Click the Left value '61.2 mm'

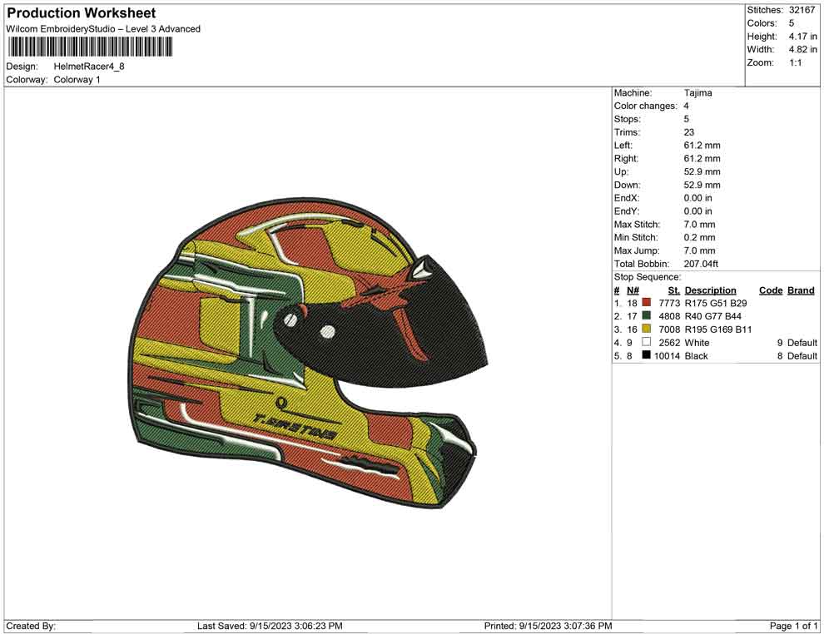tap(702, 146)
